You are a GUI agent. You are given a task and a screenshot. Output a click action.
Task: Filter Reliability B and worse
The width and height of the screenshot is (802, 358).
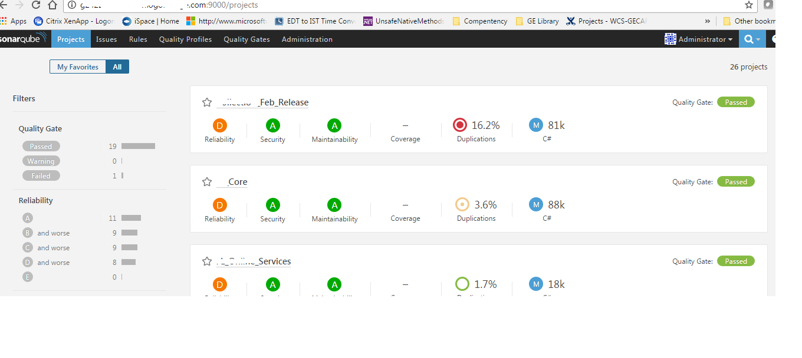coord(46,233)
